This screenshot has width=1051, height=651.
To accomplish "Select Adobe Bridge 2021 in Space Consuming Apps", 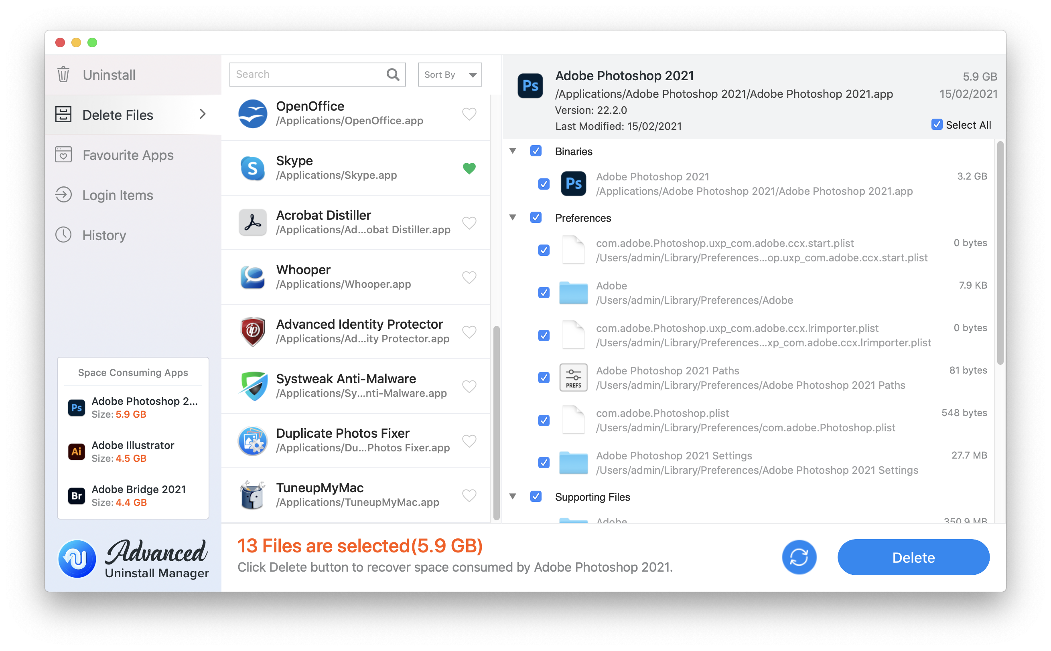I will 133,495.
